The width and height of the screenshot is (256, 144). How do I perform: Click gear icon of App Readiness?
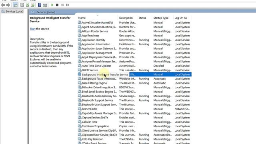[80, 35]
